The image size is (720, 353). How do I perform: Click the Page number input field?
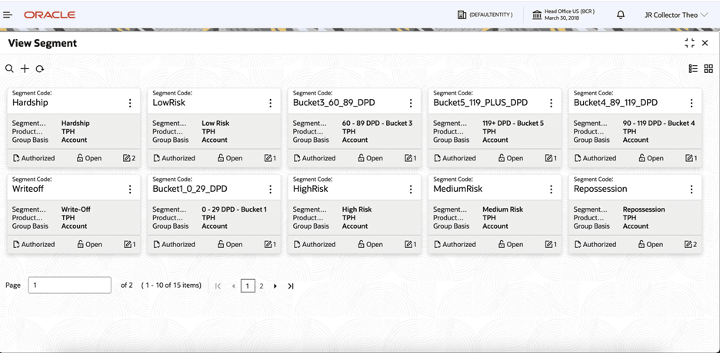69,285
